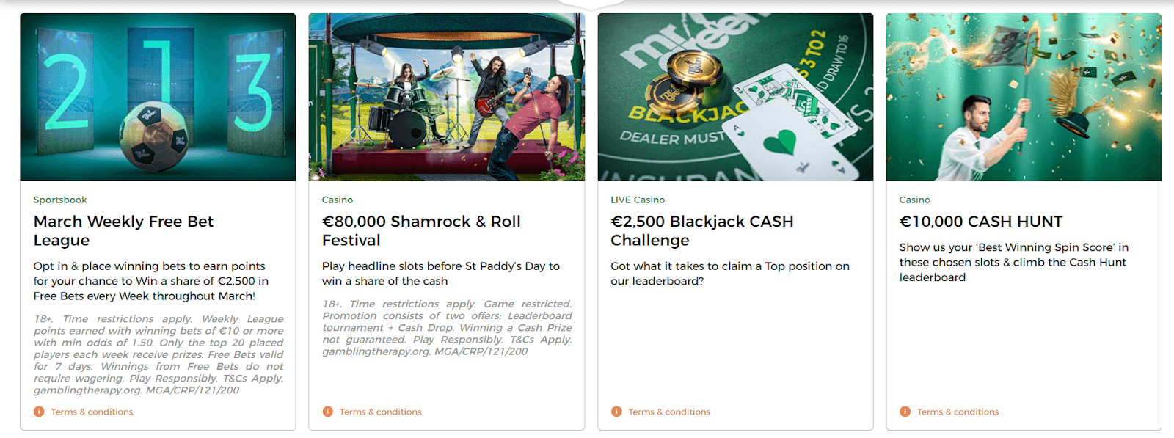Open the blackjack table cards image

735,97
